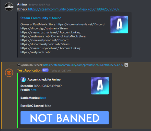Screen dimensions: 151x131
Task: Open Test Application bot's pumpkin avatar
Action: point(9,73)
